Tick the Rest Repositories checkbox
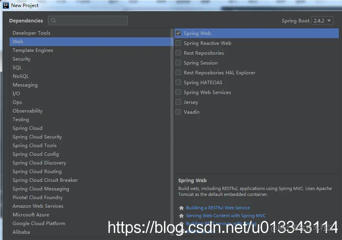Screen dimensions: 342x240 (178, 53)
